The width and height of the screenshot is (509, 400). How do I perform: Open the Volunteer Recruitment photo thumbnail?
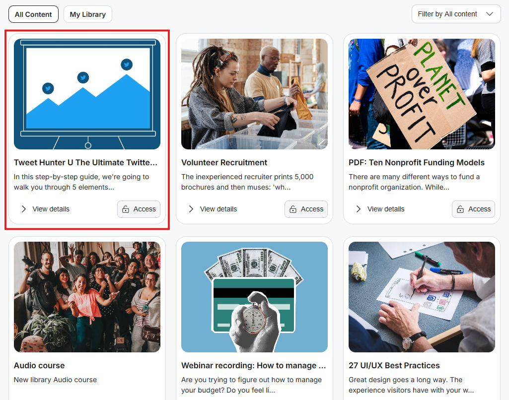click(254, 94)
